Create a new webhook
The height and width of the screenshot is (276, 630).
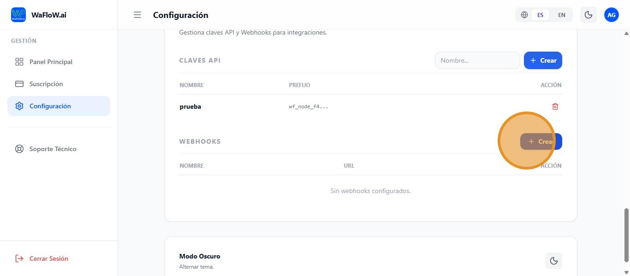click(541, 141)
